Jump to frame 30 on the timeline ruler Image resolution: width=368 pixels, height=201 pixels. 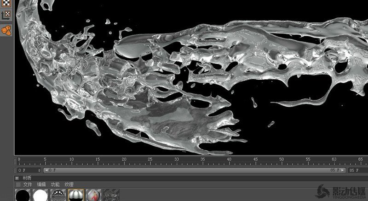click(x=176, y=161)
